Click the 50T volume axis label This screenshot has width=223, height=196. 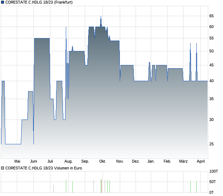(213, 182)
